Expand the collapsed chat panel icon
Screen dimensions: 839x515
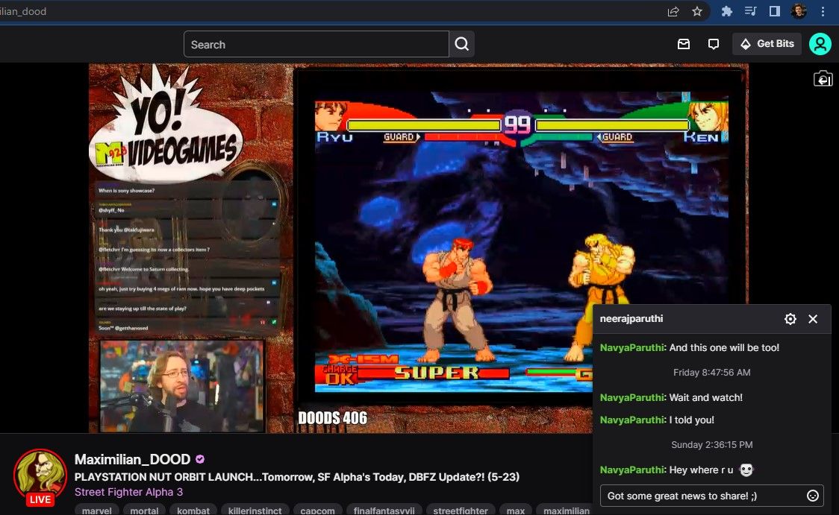coord(823,78)
